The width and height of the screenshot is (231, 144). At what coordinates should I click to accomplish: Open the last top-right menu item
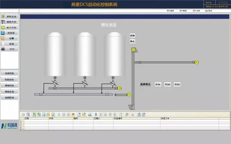209,11
